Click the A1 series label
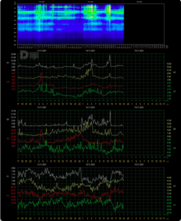181x221 pixels. point(8,63)
